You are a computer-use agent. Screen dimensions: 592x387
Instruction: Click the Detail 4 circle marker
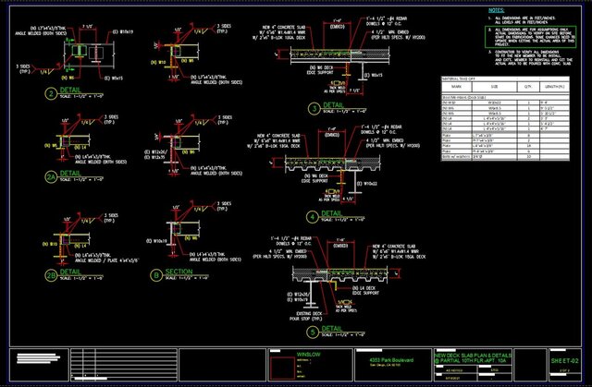pyautogui.click(x=313, y=217)
